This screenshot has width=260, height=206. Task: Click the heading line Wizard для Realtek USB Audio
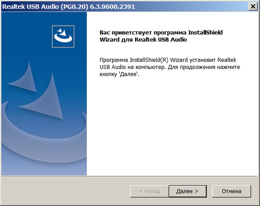point(143,40)
